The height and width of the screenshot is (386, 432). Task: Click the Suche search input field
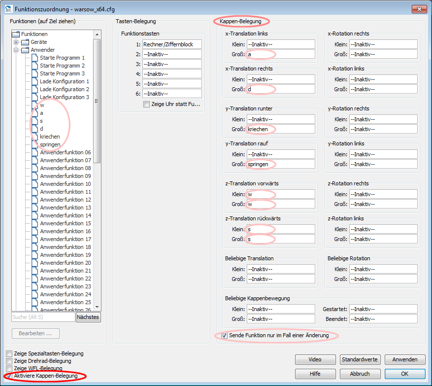click(x=43, y=317)
